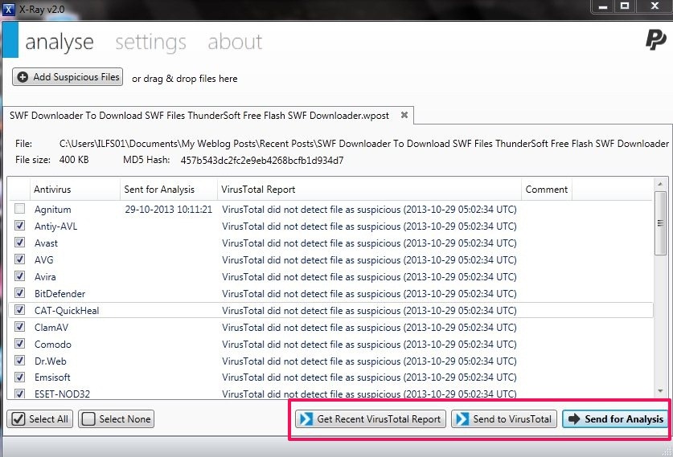This screenshot has width=673, height=457.
Task: Uncheck the Avast checkbox
Action: [20, 243]
